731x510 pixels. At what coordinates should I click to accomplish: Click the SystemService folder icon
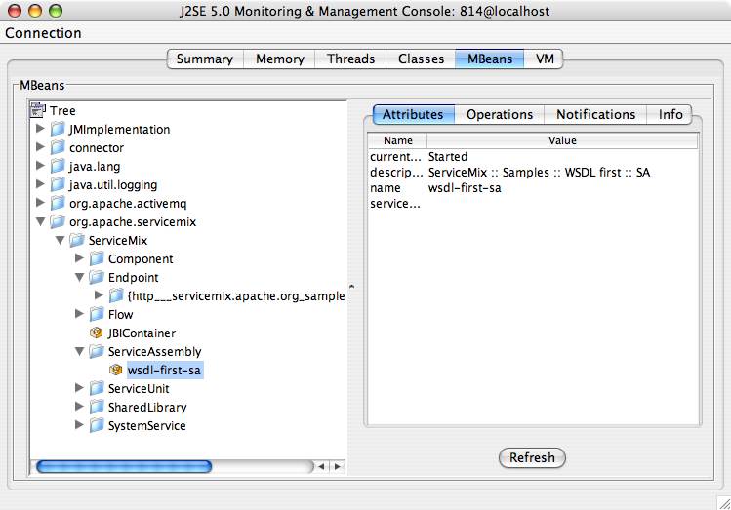point(97,425)
